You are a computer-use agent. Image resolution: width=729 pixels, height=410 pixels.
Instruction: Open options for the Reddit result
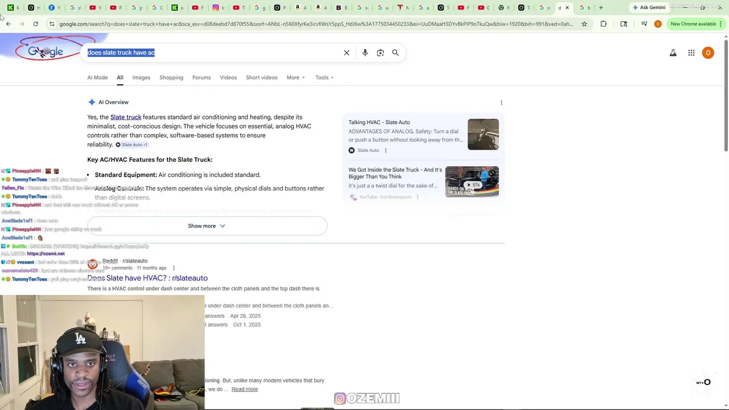tap(174, 268)
